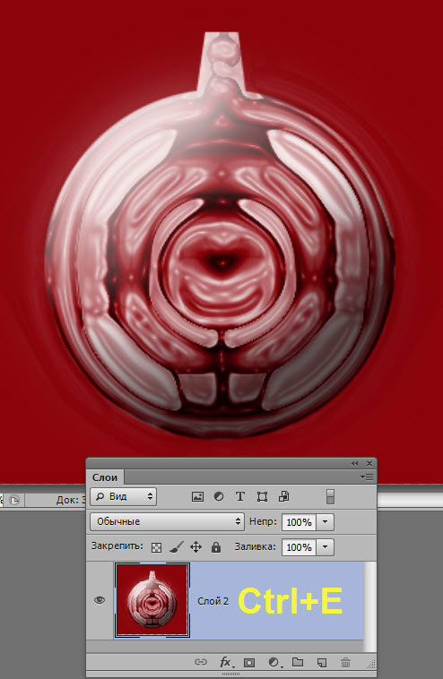This screenshot has width=443, height=679.
Task: Create new group folder icon
Action: [x=298, y=662]
